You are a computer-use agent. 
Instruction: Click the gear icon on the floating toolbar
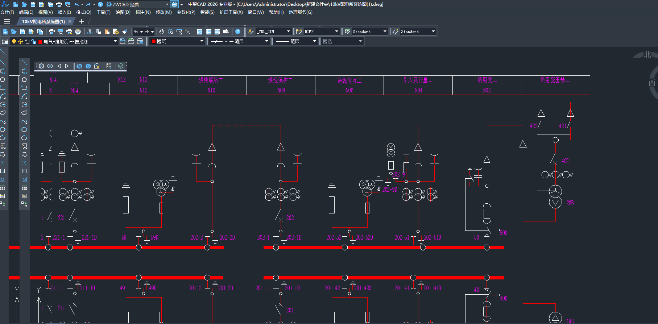pos(41,66)
